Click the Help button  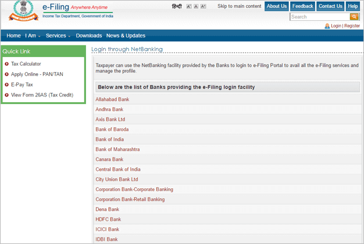point(352,6)
